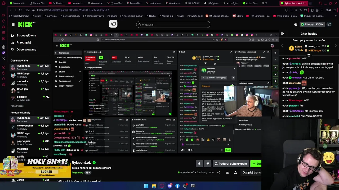Viewport: 339px width, 190px height.
Task: Open Kick sidebar hamburger menu
Action: tap(13, 25)
